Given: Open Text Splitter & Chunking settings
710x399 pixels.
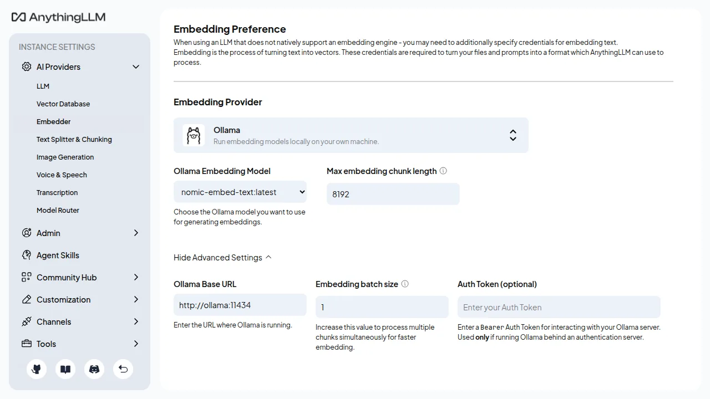Looking at the screenshot, I should tap(74, 139).
